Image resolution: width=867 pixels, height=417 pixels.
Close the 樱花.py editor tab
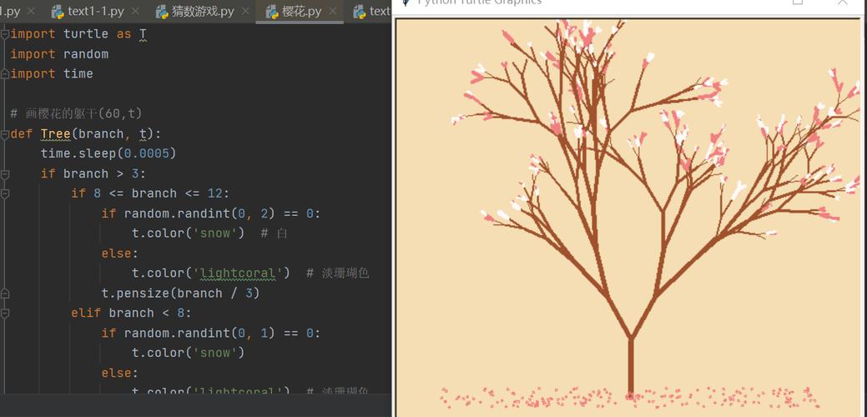pos(333,11)
